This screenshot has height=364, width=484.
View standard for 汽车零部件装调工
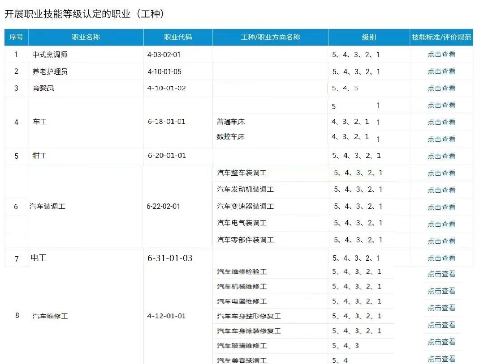442,241
